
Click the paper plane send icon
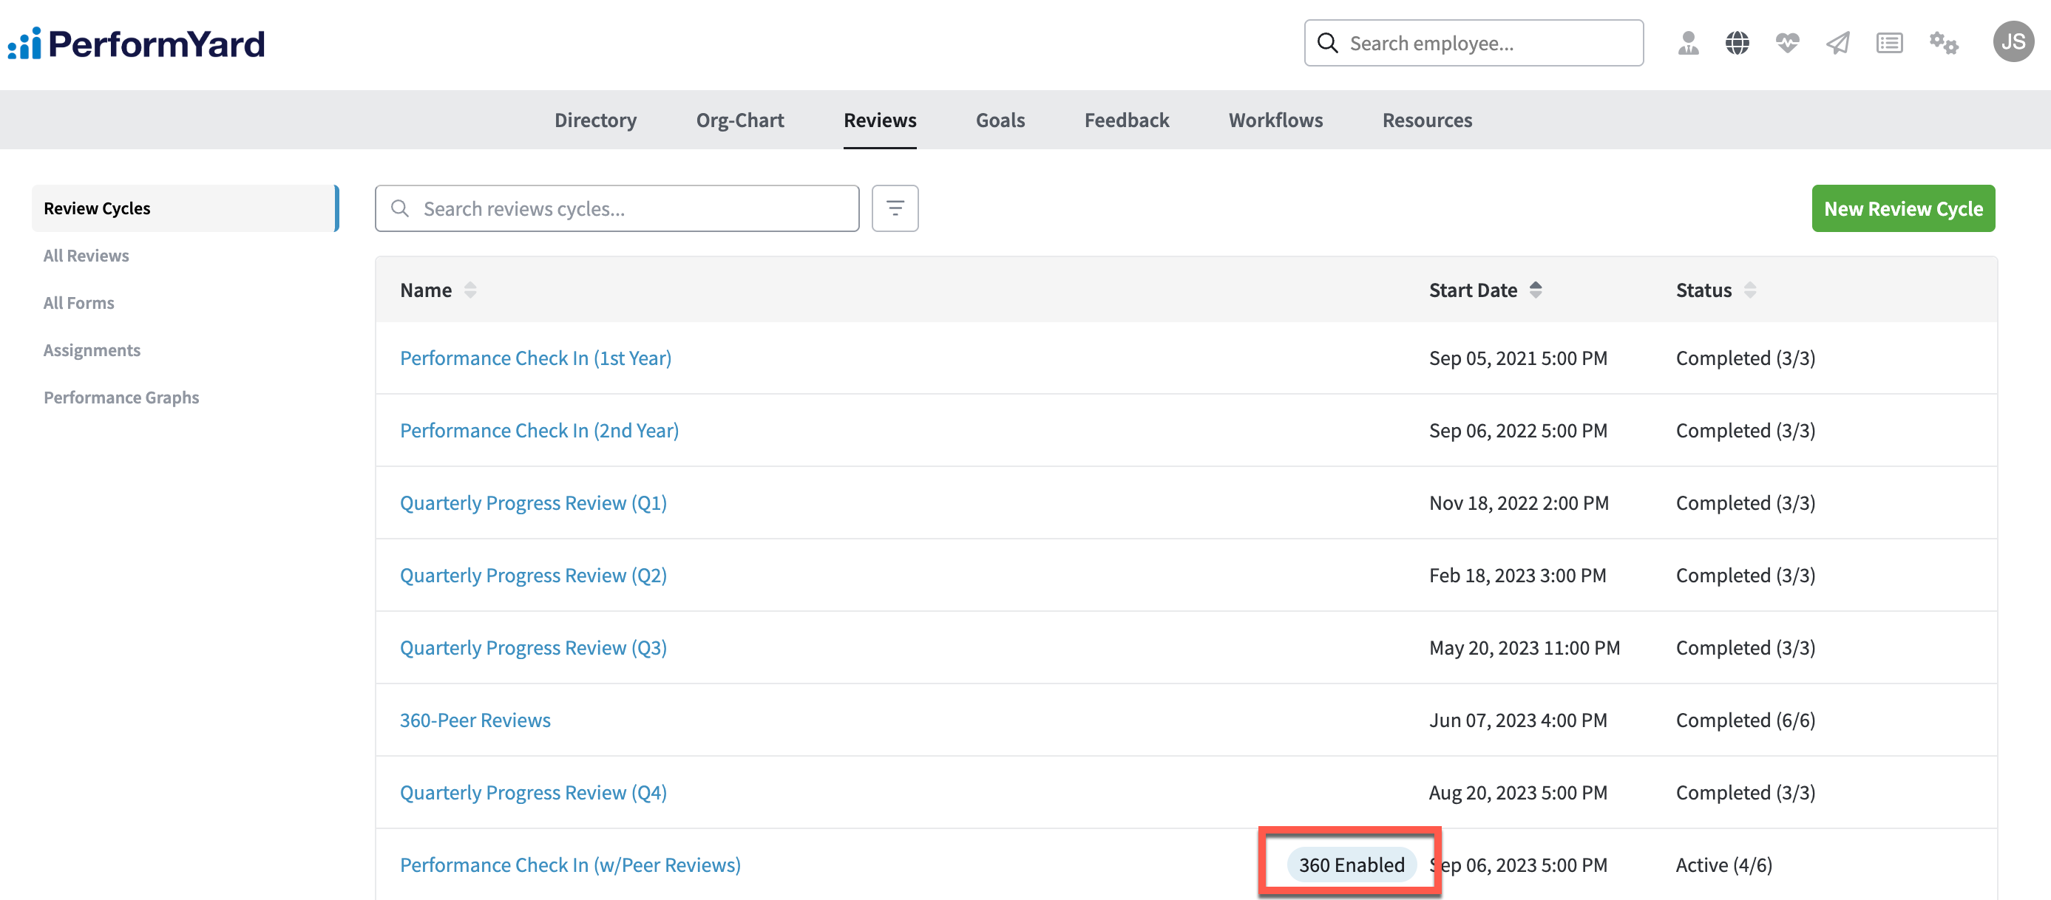point(1837,43)
